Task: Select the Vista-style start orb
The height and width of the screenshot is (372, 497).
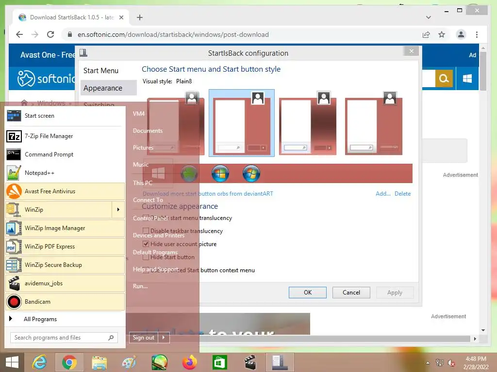Action: 251,173
